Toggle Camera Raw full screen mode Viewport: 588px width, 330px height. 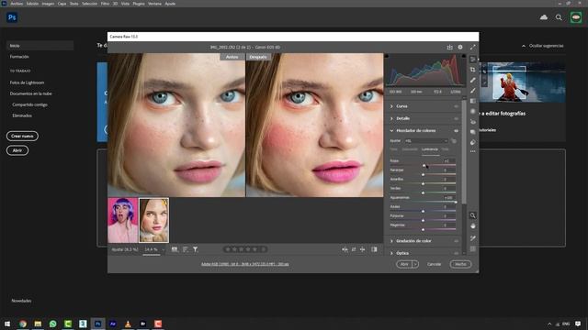coord(472,47)
